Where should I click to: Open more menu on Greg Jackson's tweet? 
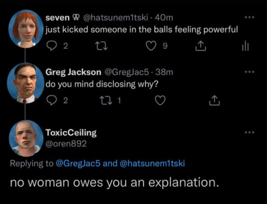250,72
